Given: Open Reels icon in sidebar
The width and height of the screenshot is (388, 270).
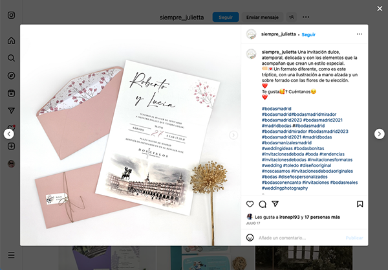Looking at the screenshot, I should pyautogui.click(x=12, y=93).
